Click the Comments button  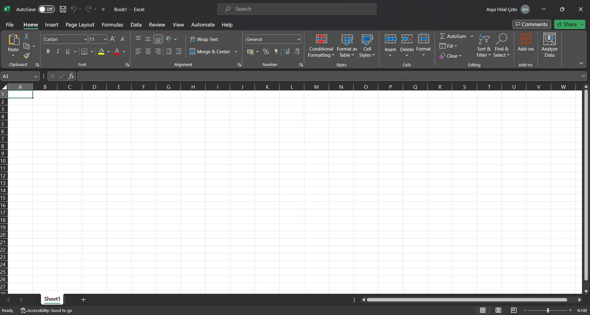click(x=532, y=24)
